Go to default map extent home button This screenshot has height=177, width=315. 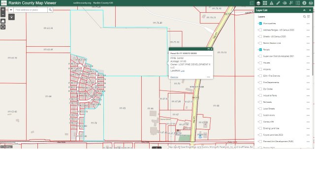[3, 21]
